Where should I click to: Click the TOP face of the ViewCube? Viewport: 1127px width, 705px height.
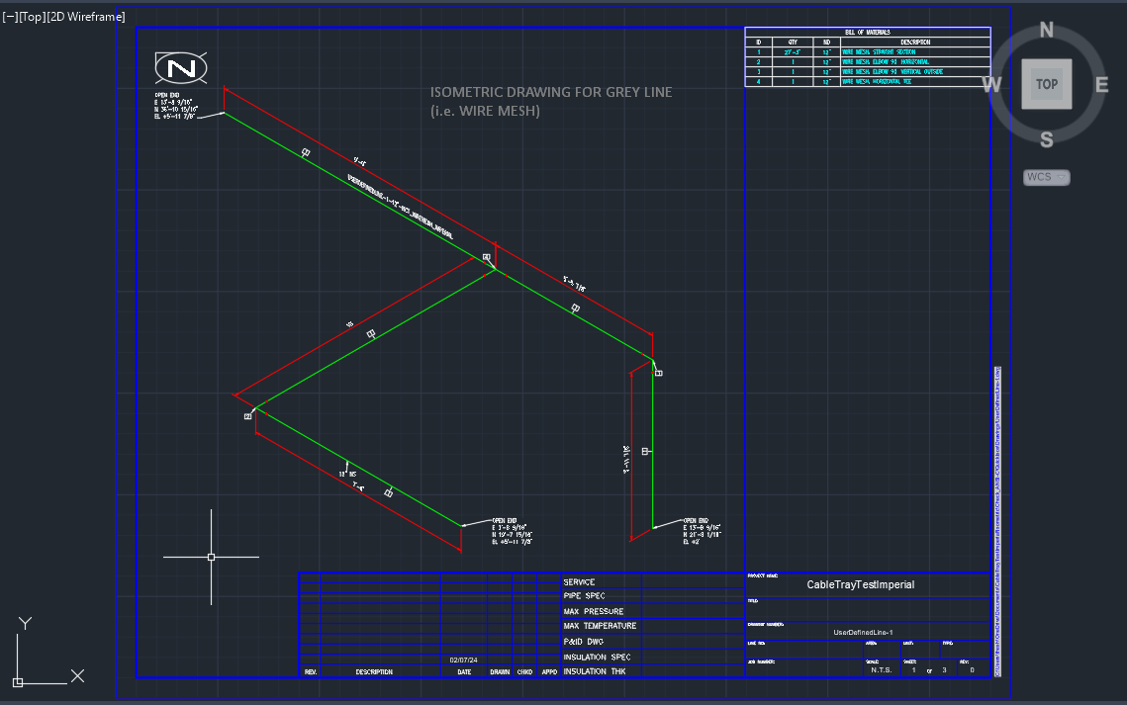(1047, 84)
